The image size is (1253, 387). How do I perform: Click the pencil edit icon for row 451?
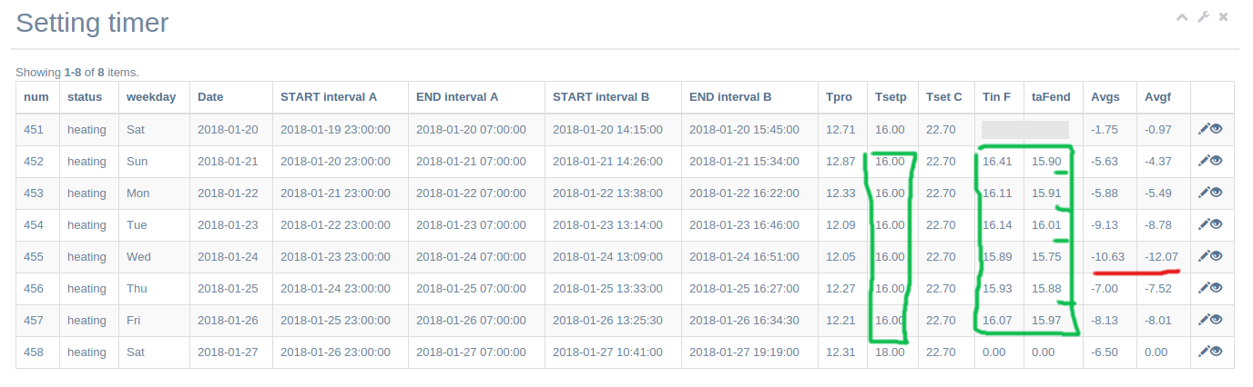click(1203, 129)
